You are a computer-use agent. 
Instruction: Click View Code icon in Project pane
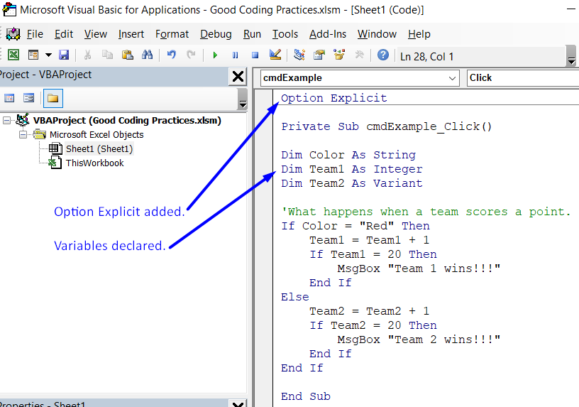(x=9, y=98)
